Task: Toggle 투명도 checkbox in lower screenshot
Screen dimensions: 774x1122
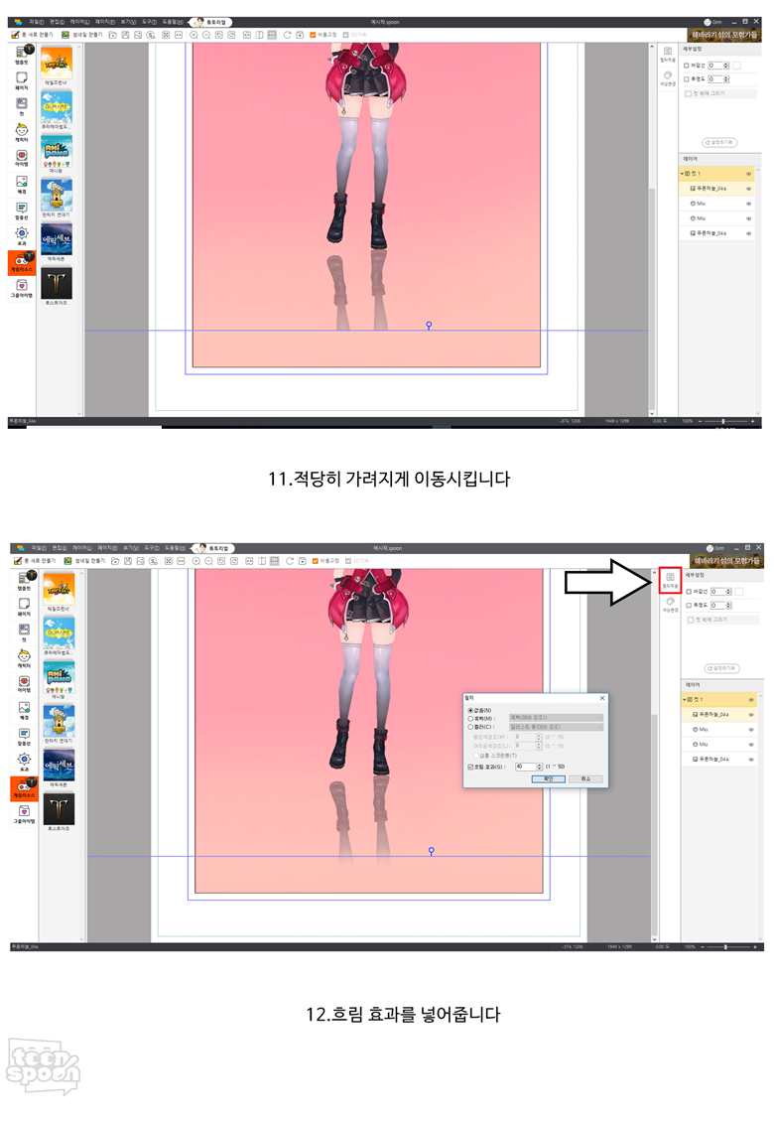Action: 689,606
